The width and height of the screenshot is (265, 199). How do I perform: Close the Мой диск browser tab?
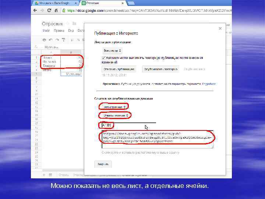tap(76, 3)
